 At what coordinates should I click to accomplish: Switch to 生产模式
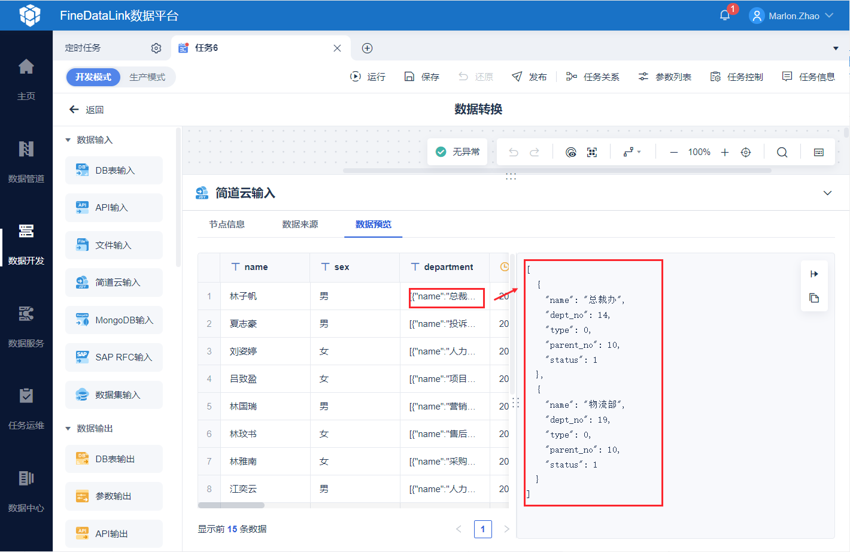[x=147, y=77]
